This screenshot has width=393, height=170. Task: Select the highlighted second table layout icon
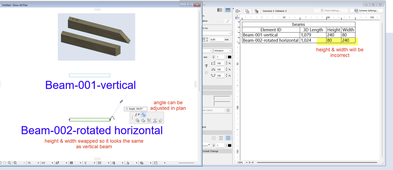(x=228, y=10)
